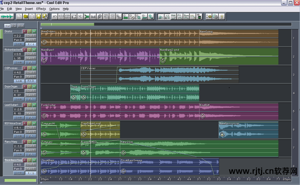The image size is (300, 185).
Task: Click the New session blank page icon
Action: (19, 17)
